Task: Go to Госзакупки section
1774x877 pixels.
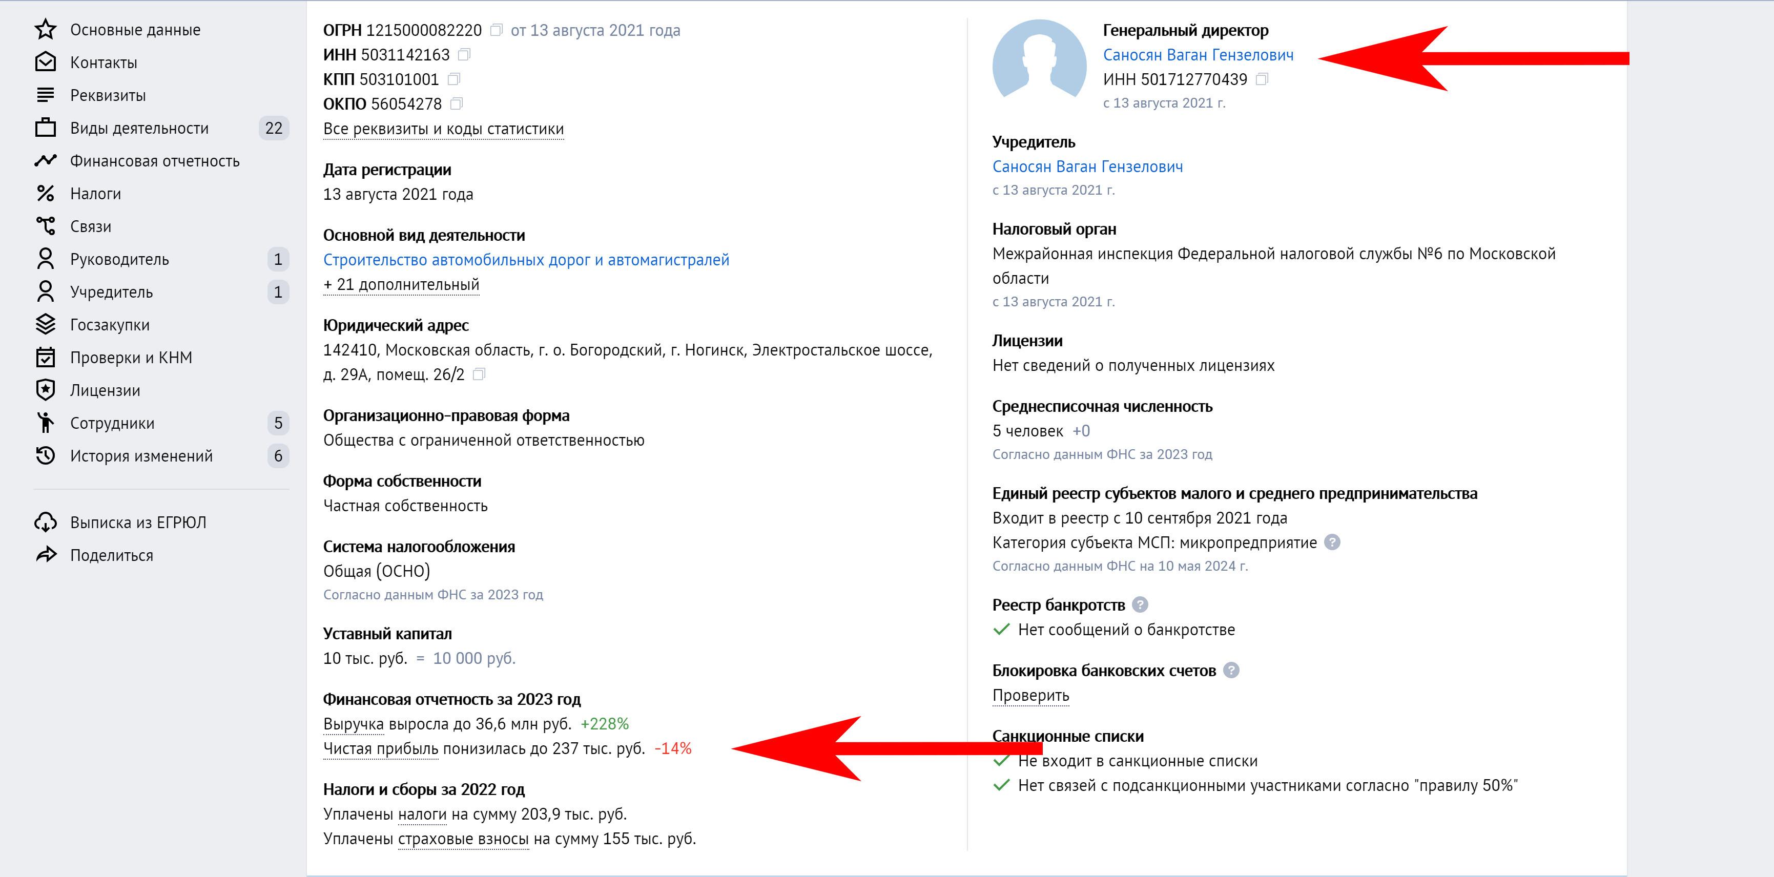Action: click(110, 325)
